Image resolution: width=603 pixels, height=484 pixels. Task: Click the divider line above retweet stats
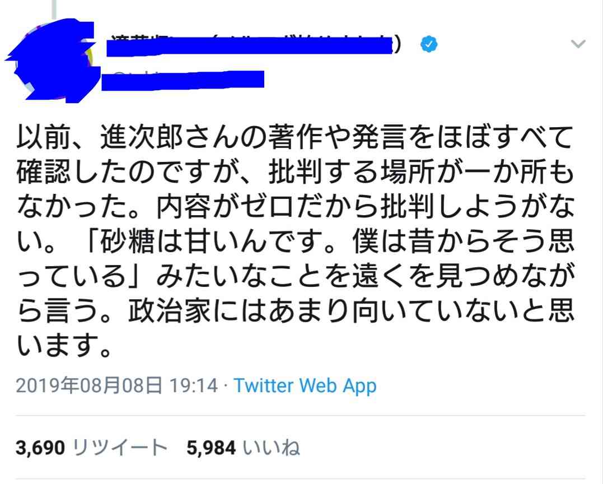pos(301,416)
